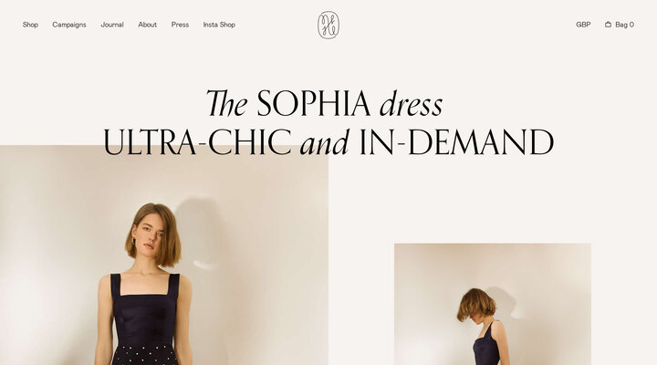View Bag 0 cart contents

coord(624,25)
